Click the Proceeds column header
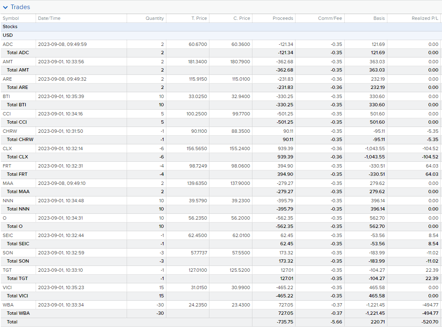This screenshot has width=442, height=328. pos(283,18)
